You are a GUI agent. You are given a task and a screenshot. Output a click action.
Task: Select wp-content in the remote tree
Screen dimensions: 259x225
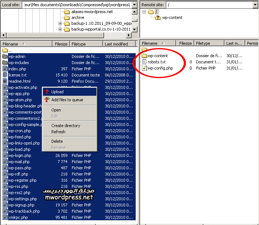pyautogui.click(x=172, y=17)
